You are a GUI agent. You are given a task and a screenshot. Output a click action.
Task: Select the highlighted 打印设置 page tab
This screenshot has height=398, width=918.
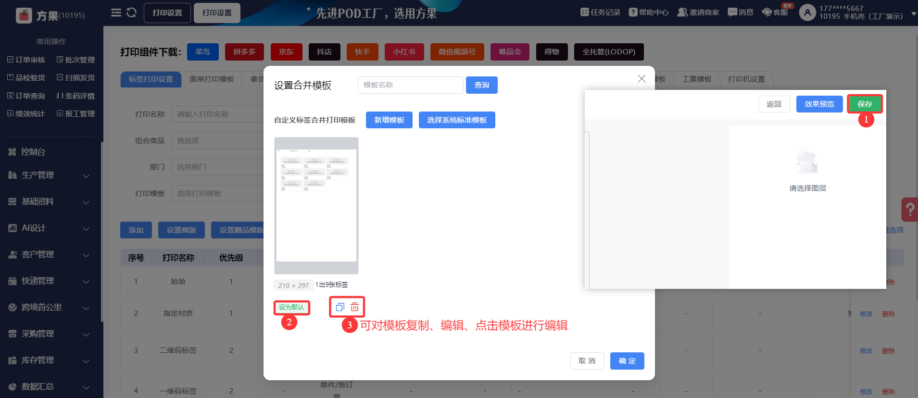tap(217, 13)
